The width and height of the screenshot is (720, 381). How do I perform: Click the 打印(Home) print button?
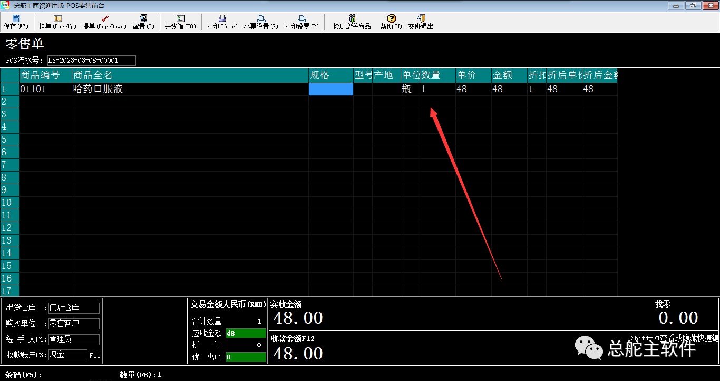pos(222,22)
